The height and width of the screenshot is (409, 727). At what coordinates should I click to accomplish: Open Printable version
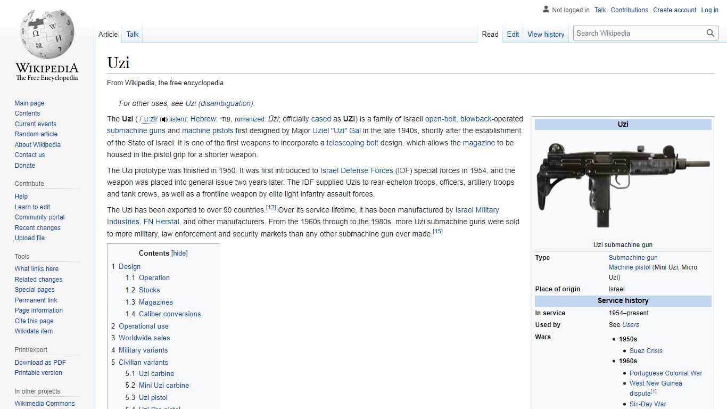[38, 373]
